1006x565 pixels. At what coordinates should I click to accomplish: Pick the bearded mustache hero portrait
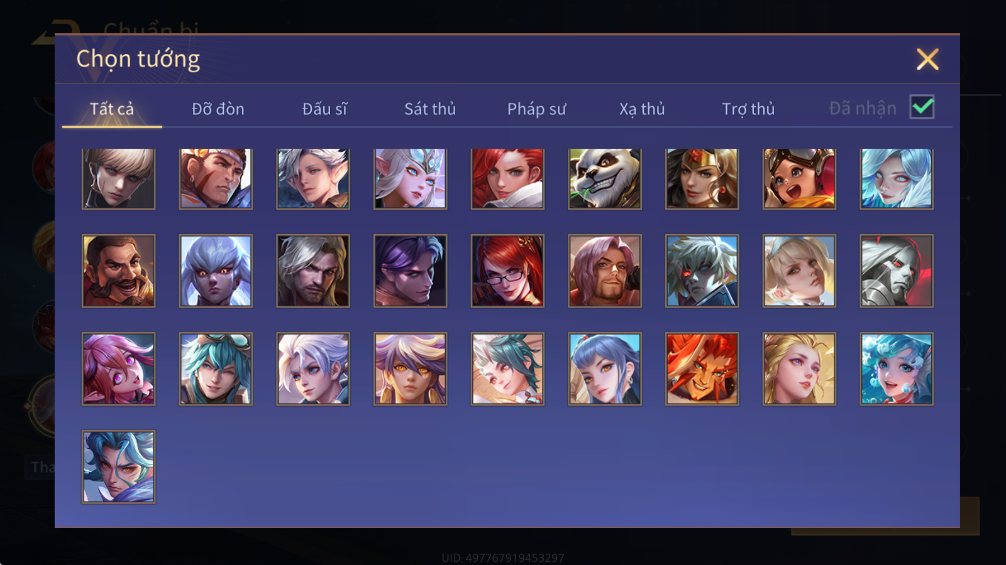point(118,271)
